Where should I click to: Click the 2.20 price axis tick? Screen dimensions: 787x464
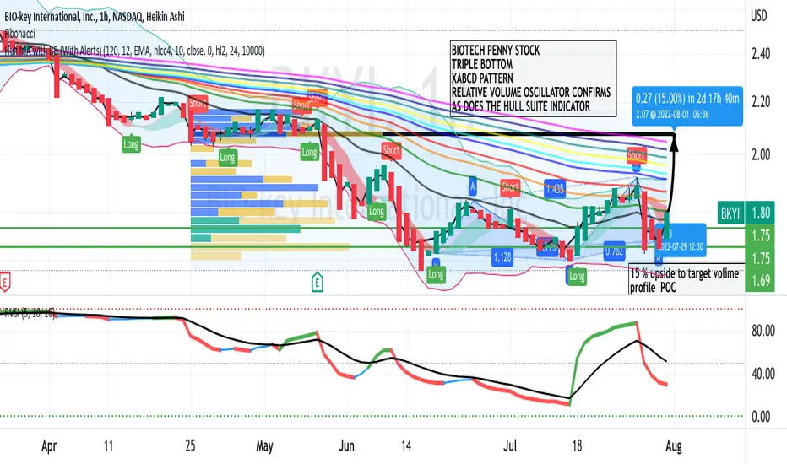point(761,102)
